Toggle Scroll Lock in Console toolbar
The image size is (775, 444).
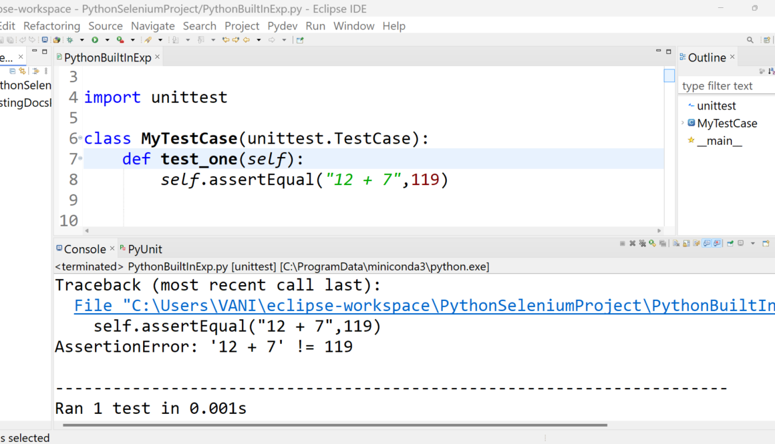(x=685, y=244)
